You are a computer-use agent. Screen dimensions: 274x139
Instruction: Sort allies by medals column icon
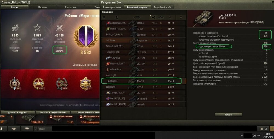click(x=181, y=17)
